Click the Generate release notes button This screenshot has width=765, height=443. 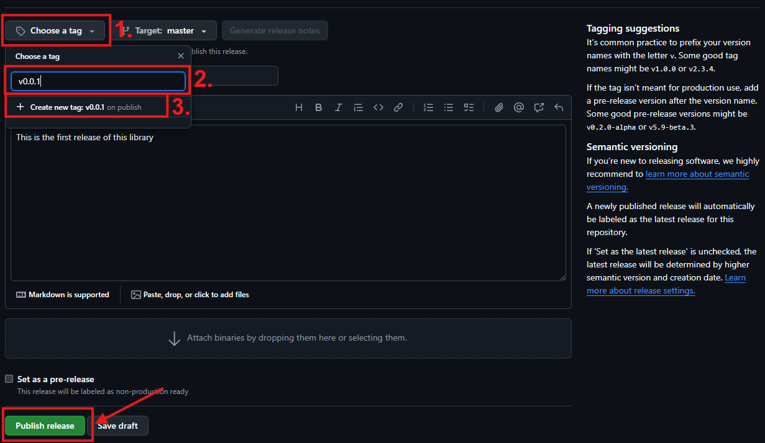(x=275, y=30)
